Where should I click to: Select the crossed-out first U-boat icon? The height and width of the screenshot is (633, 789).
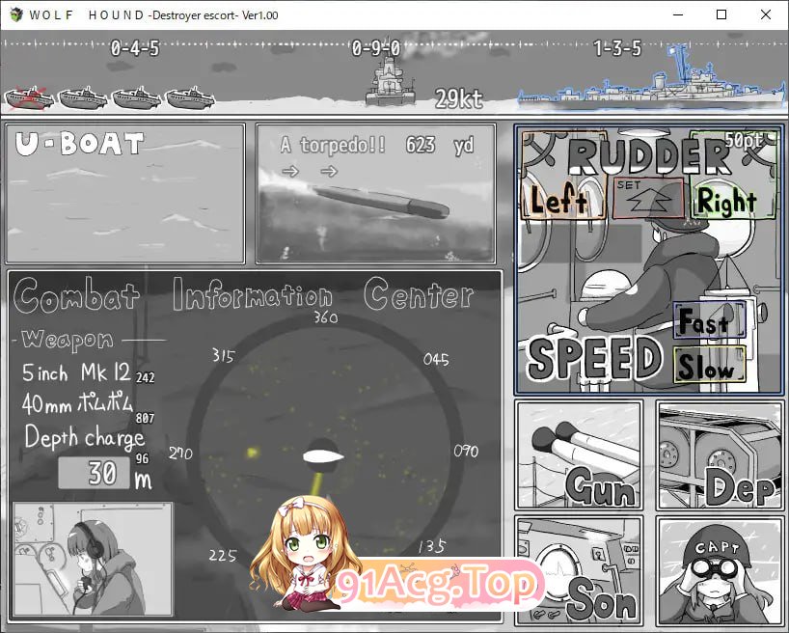pos(28,97)
